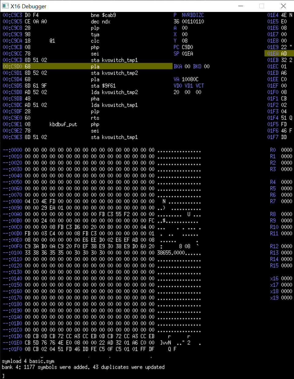This screenshot has height=379, width=294.
Task: Click memory dump row --:01F0
Action: (102, 349)
